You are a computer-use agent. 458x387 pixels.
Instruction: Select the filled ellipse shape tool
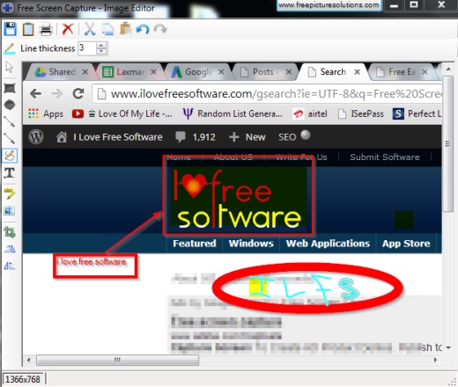point(10,105)
